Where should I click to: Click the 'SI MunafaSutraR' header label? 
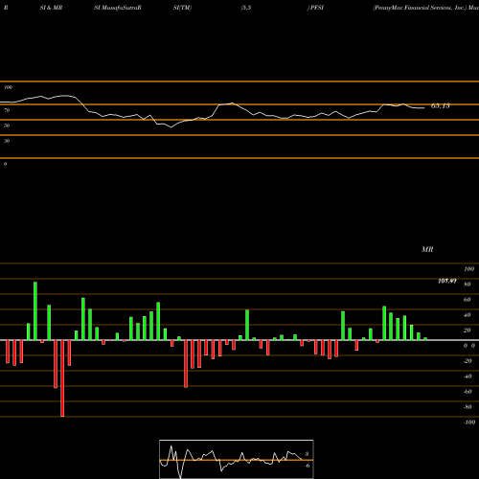click(x=118, y=8)
